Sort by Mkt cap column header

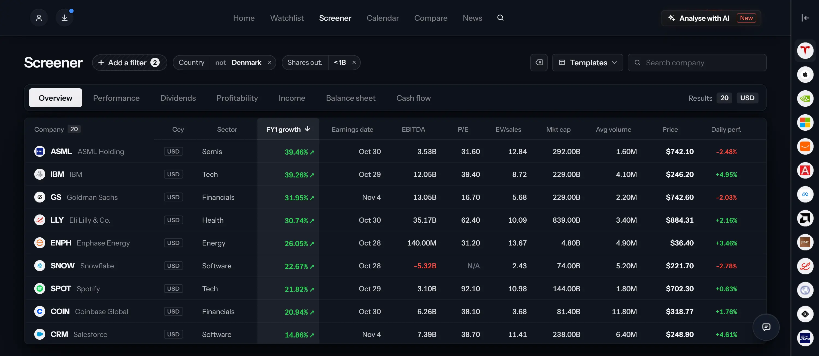pyautogui.click(x=558, y=129)
